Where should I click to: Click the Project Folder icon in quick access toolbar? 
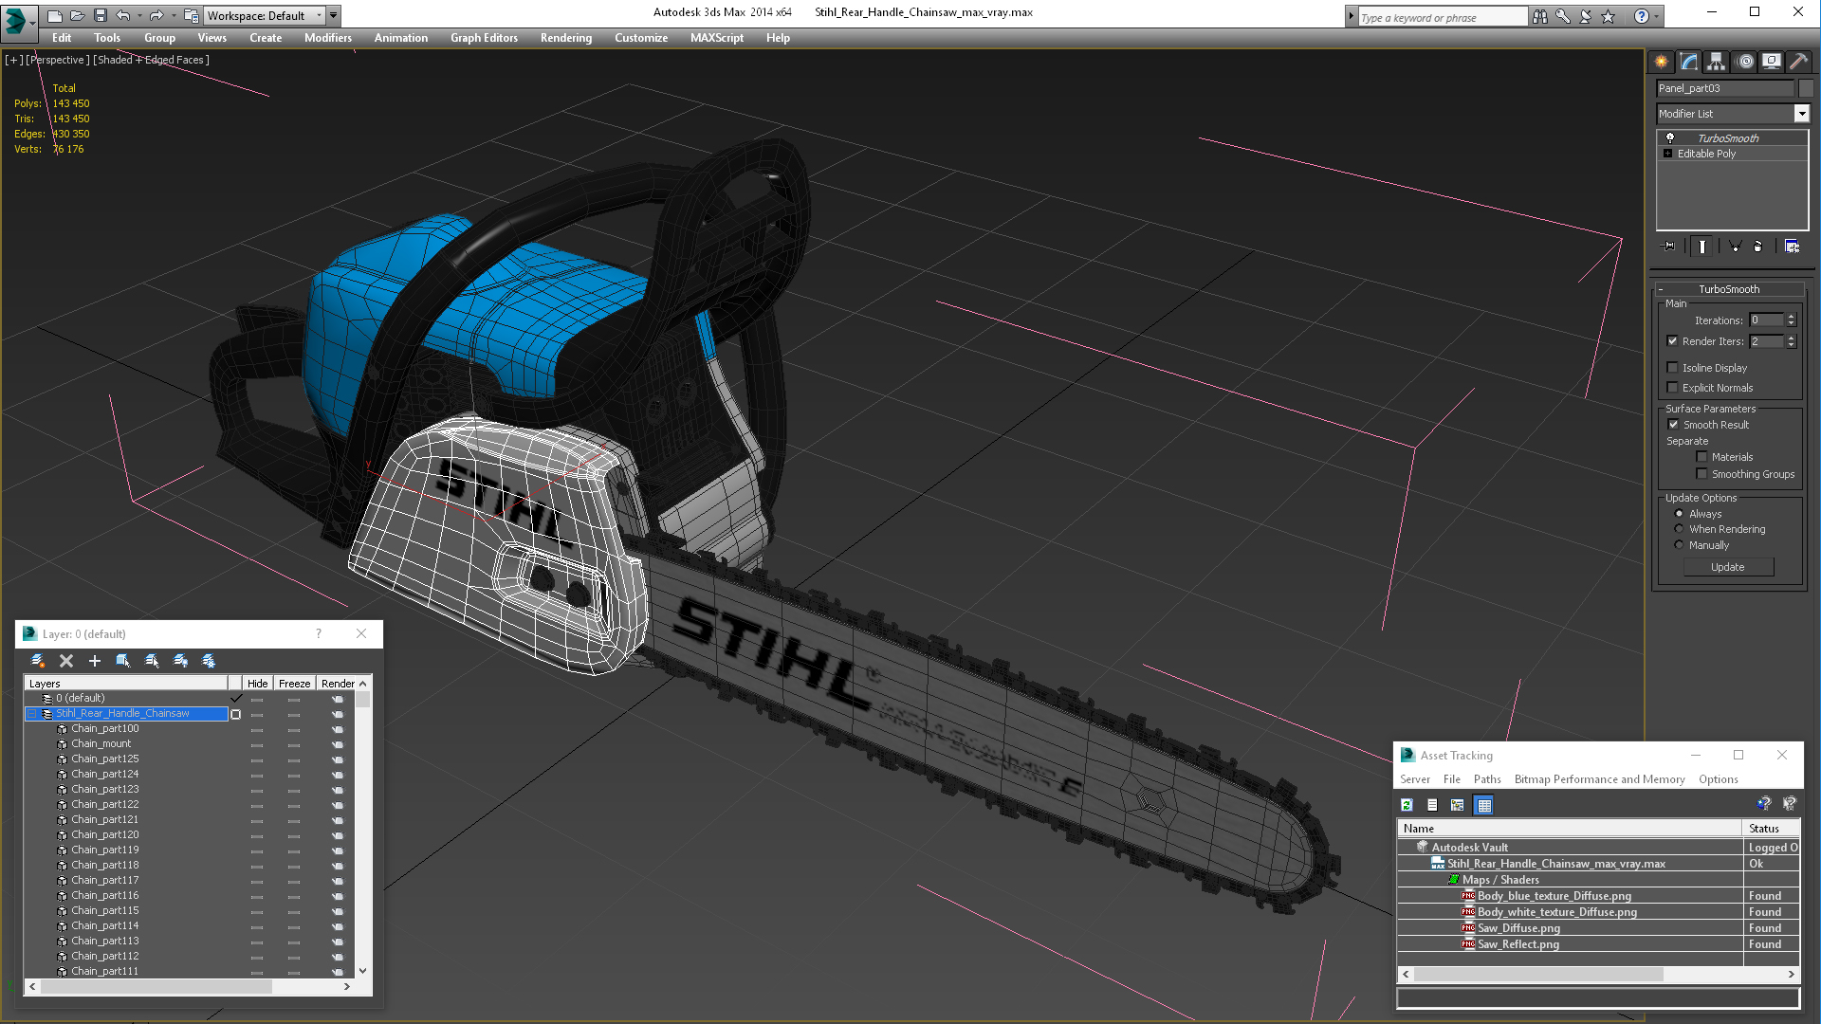(x=191, y=15)
